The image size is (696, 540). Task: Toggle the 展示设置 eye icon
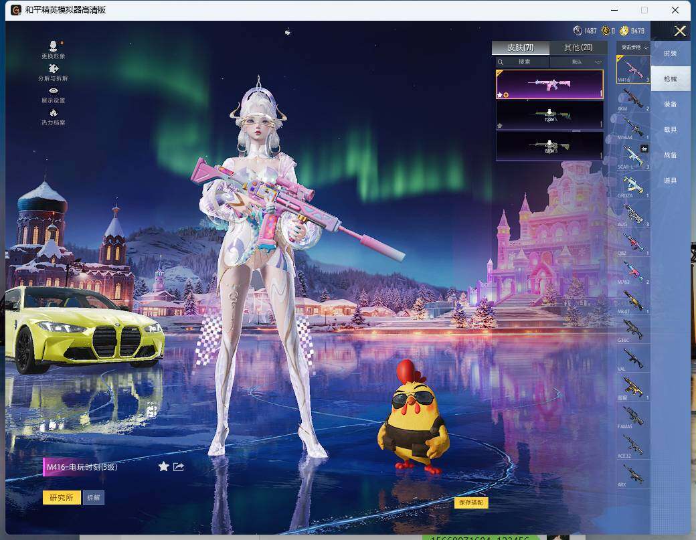pyautogui.click(x=54, y=90)
